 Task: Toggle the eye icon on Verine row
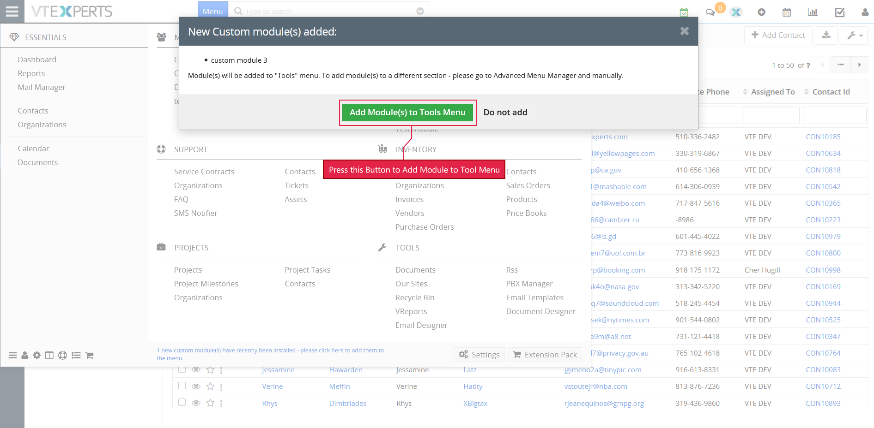click(196, 386)
